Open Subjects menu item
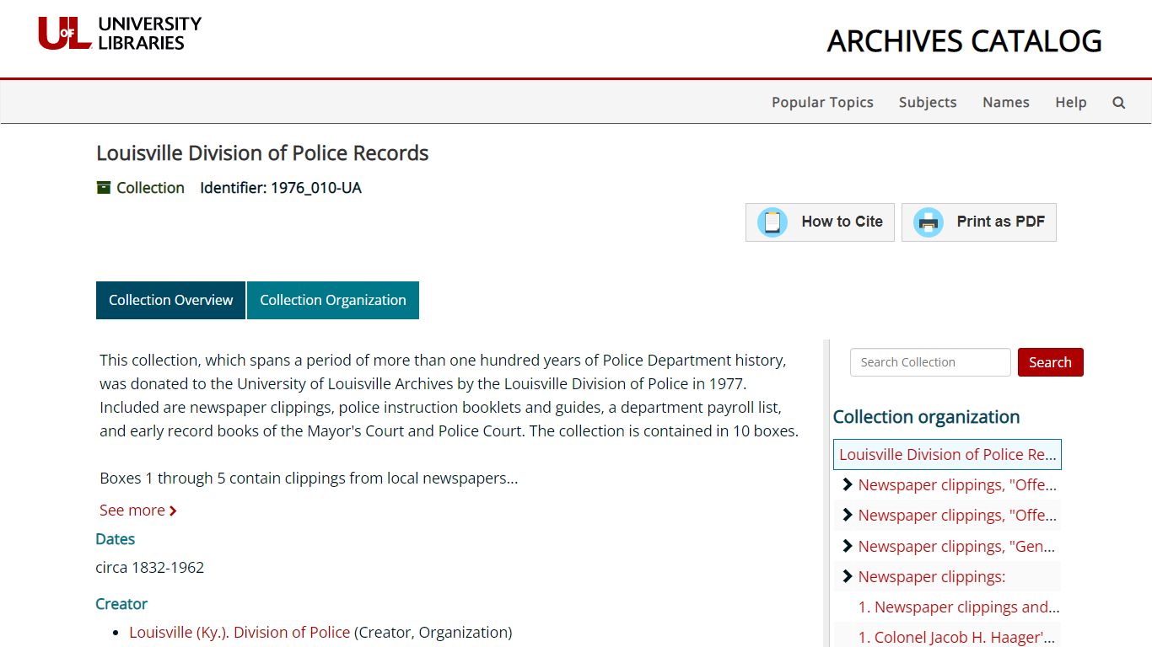Screen dimensions: 1152x647 coord(928,102)
